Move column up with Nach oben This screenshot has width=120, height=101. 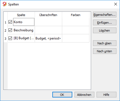click(x=105, y=43)
